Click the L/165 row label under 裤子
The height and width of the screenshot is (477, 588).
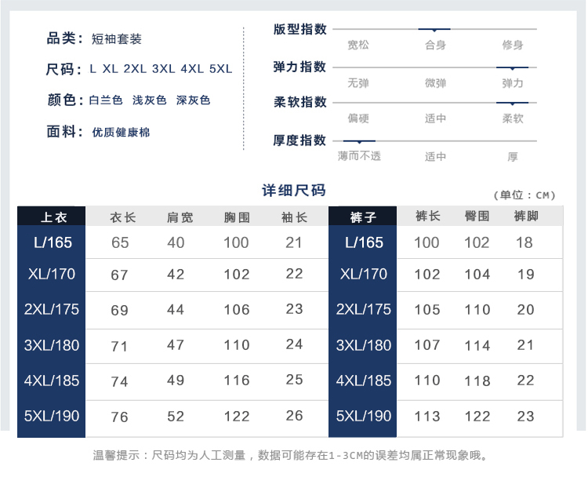pos(364,242)
